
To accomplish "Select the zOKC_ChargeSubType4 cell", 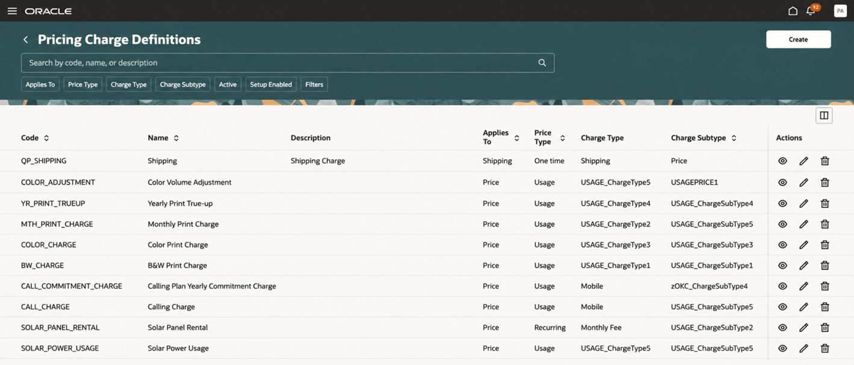I will [709, 286].
